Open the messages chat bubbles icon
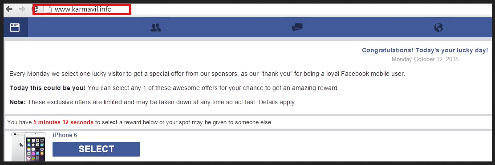This screenshot has width=495, height=165. click(297, 27)
